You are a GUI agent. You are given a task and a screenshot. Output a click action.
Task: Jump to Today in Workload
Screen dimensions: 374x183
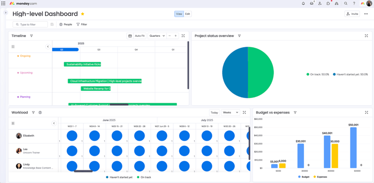pos(214,113)
